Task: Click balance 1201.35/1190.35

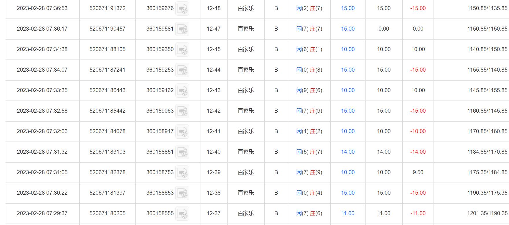Action: pos(487,213)
